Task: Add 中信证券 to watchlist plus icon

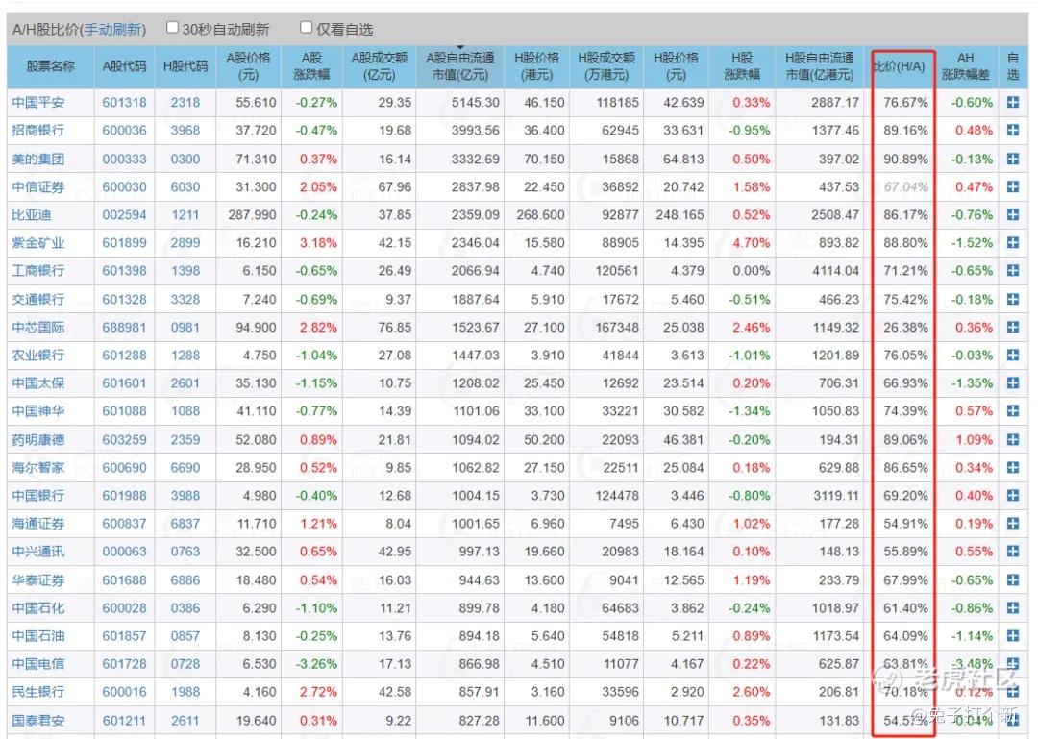Action: (x=1012, y=186)
